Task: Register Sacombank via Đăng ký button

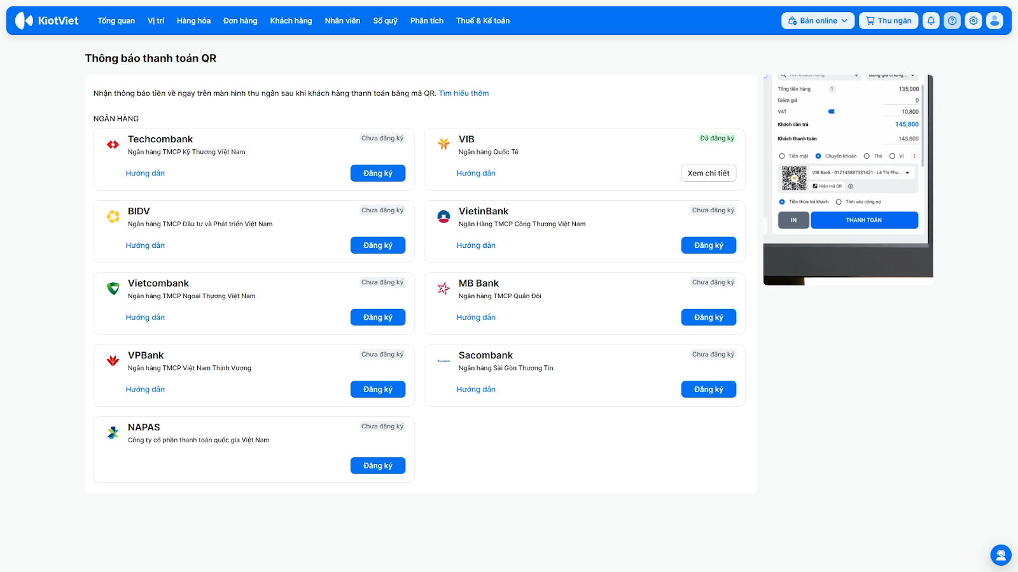Action: pos(709,390)
